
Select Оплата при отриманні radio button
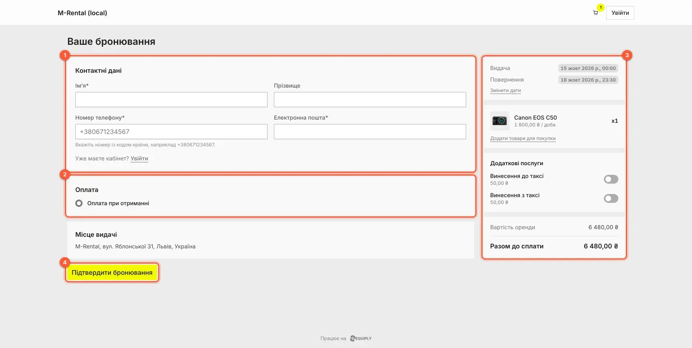coord(79,203)
